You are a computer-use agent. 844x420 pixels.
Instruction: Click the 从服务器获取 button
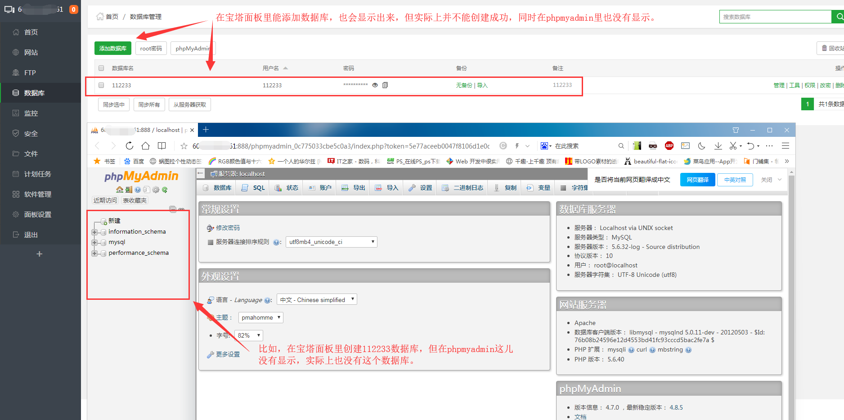click(x=190, y=104)
